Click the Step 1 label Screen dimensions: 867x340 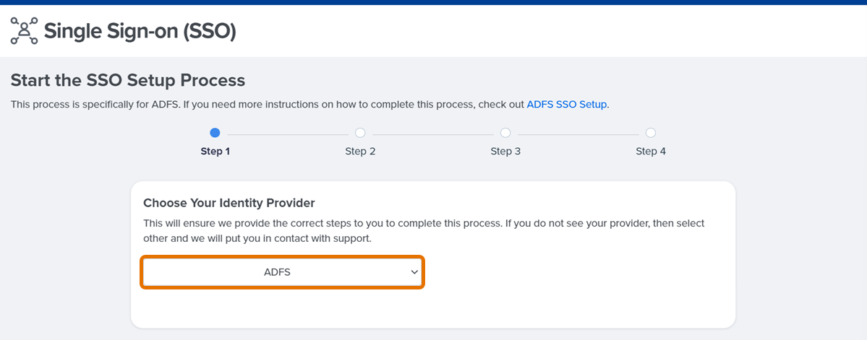click(215, 152)
